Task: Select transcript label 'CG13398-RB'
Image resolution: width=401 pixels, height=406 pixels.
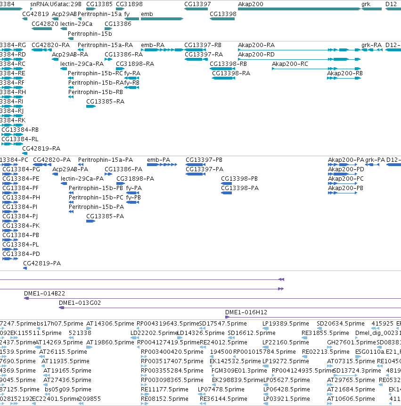Action: click(x=228, y=64)
